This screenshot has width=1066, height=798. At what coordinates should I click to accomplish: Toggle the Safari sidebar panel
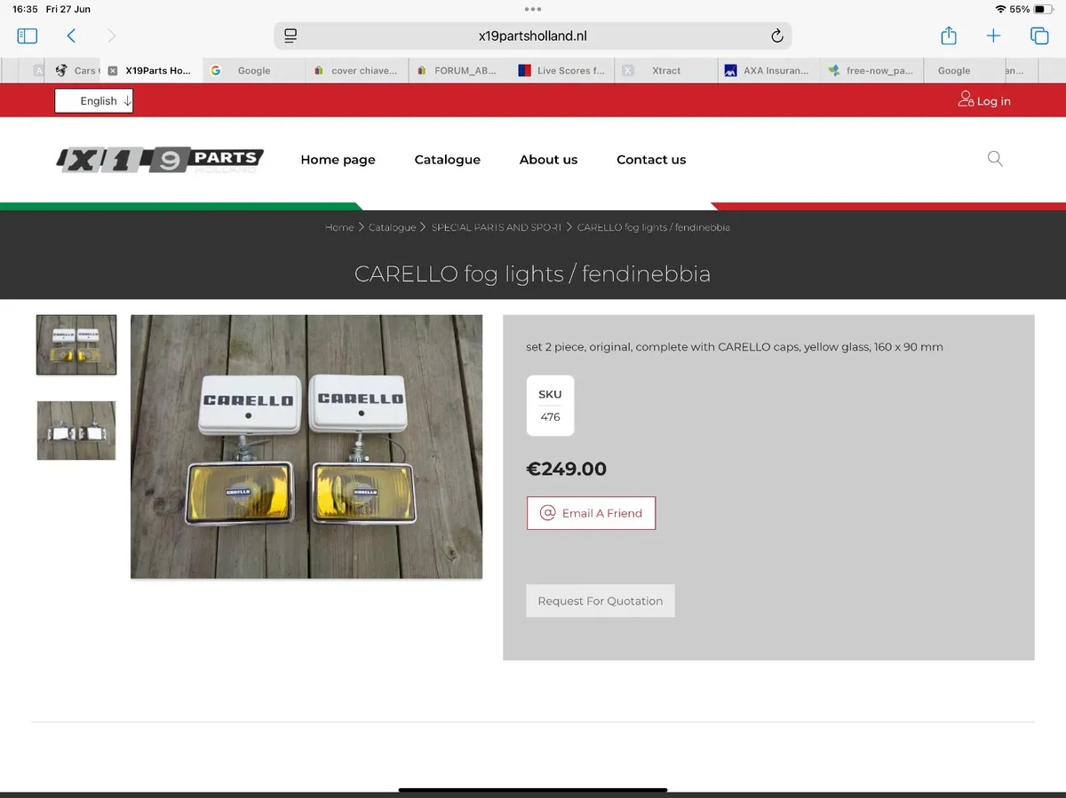[x=28, y=36]
